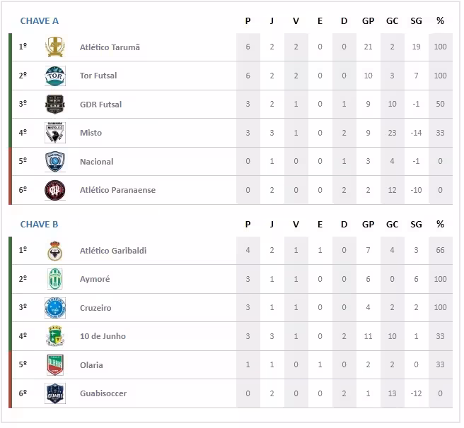
Task: Select the Guabisoccer team name
Action: [x=103, y=393]
